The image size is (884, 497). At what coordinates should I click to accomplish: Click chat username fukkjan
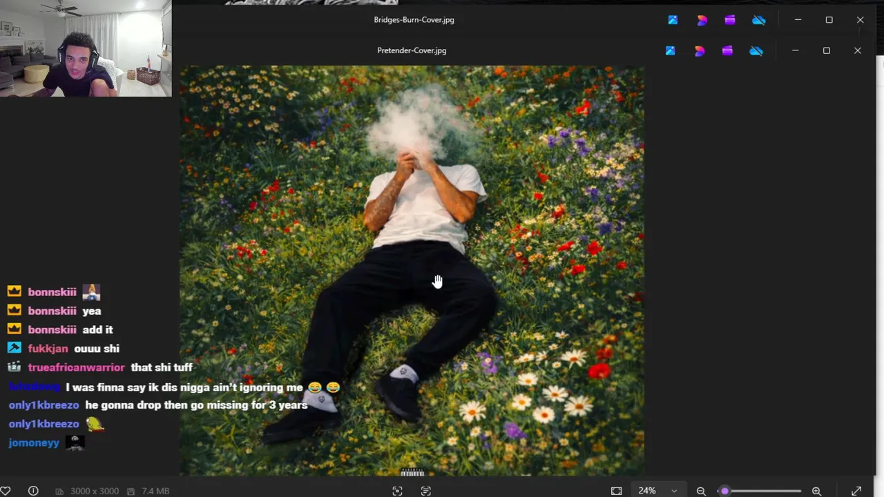[x=48, y=349]
